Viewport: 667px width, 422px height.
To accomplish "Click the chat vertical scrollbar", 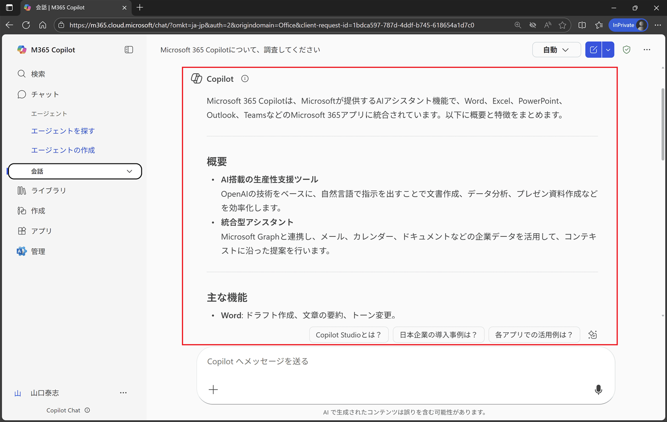I will [663, 124].
